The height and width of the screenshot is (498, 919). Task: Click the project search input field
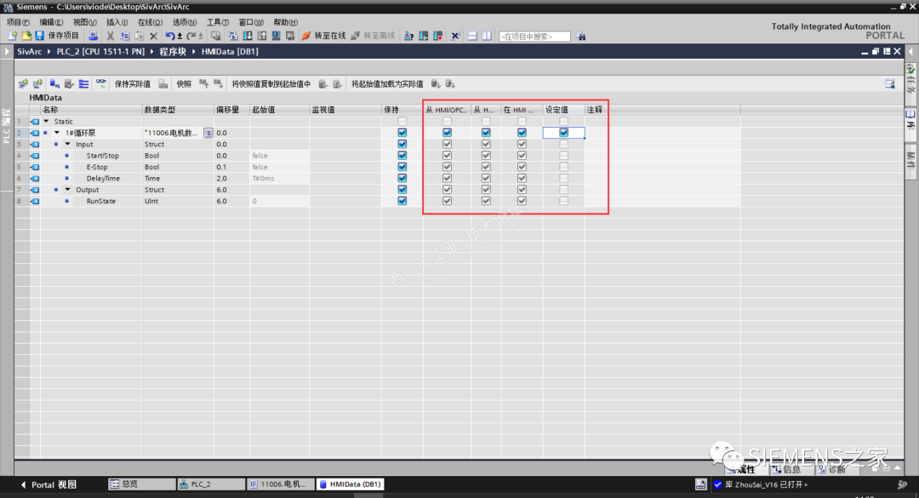(x=534, y=37)
